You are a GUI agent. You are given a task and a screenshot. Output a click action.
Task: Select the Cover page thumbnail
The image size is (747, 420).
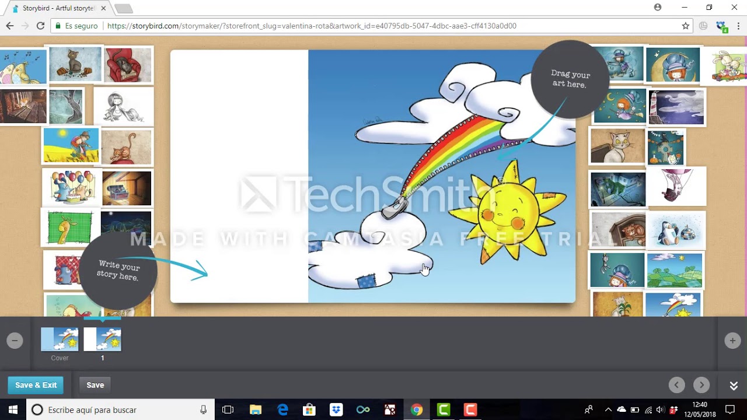(60, 339)
